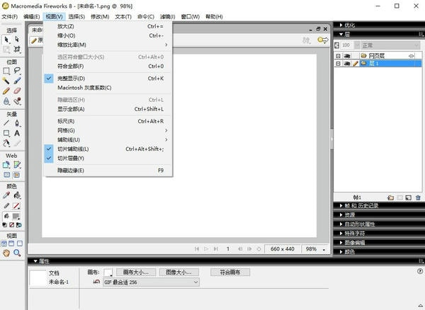Select the Text tool
425x310 pixels.
(x=17, y=133)
